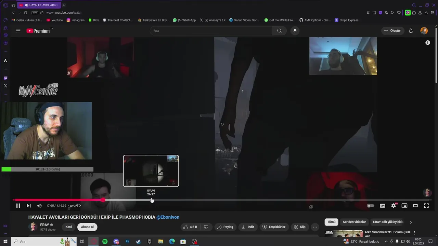Open the Oluştur create menu
Screen dimensions: 438x246
pyautogui.click(x=393, y=31)
